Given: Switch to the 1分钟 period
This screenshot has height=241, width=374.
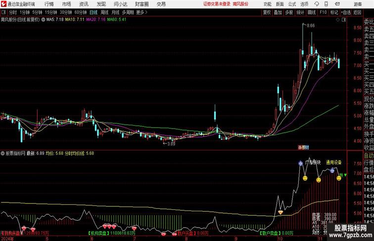Looking at the screenshot, I should pos(25,12).
